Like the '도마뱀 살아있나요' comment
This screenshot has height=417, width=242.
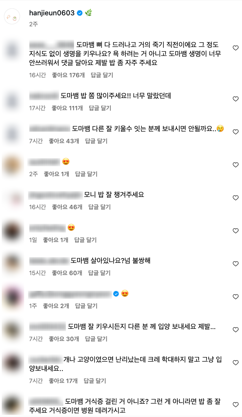235,264
